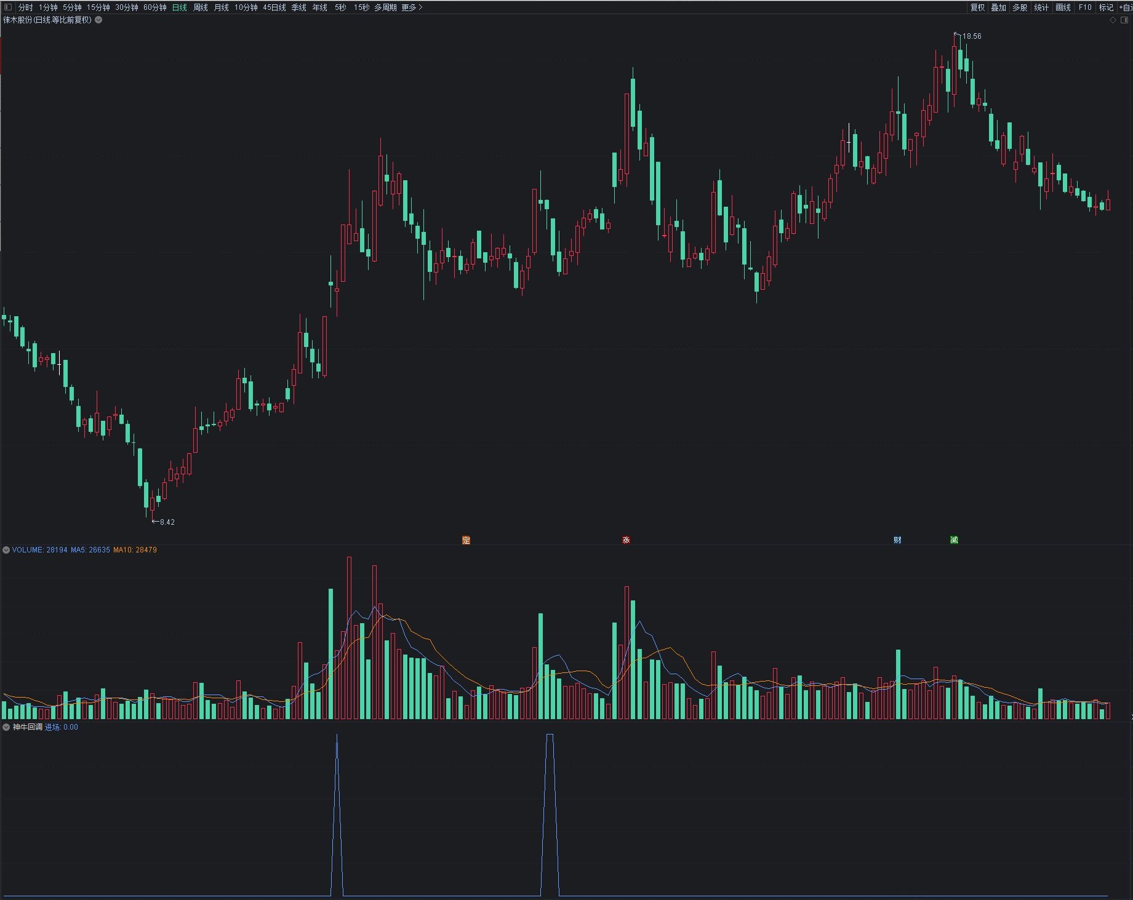Switch to 年线 yearly chart

[320, 7]
